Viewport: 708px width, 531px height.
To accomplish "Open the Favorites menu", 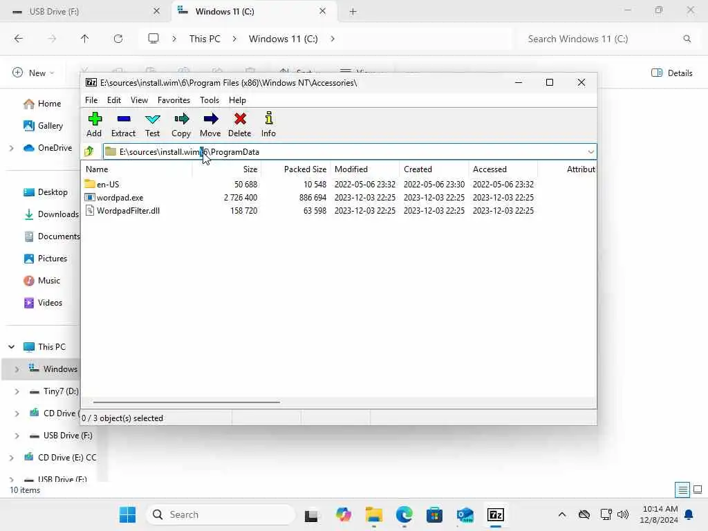I will click(x=174, y=100).
